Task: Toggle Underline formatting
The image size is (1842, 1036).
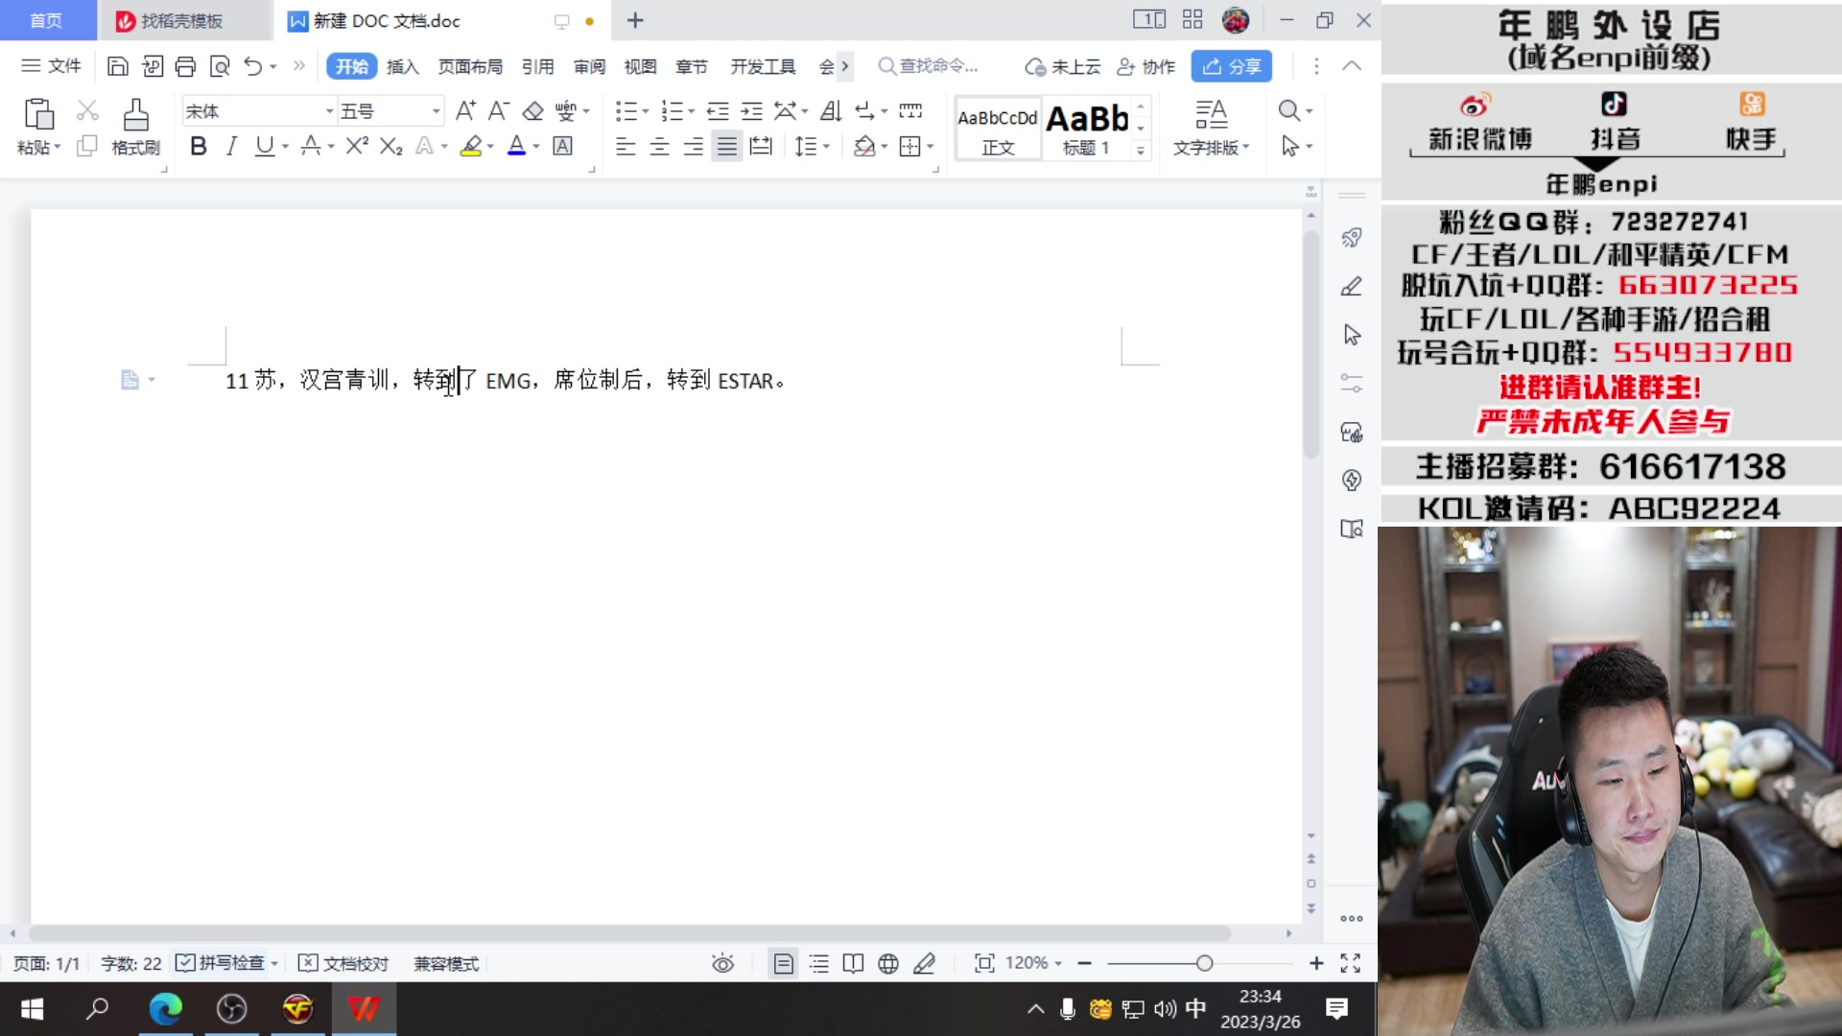Action: pyautogui.click(x=265, y=146)
